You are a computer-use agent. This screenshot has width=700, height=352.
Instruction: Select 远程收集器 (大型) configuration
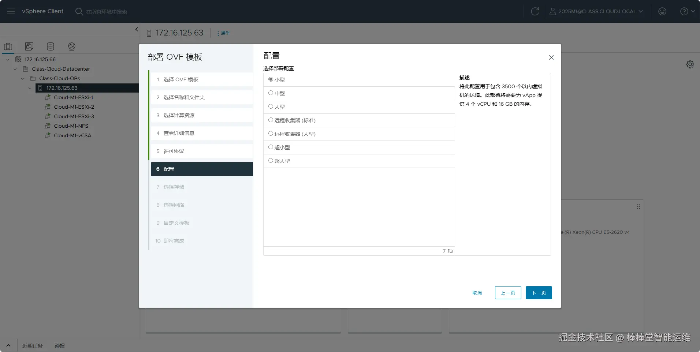point(271,134)
